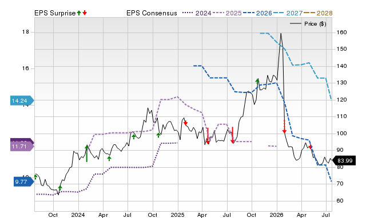Click the 2026 label on the time axis
The image size is (366, 218).
click(x=277, y=215)
